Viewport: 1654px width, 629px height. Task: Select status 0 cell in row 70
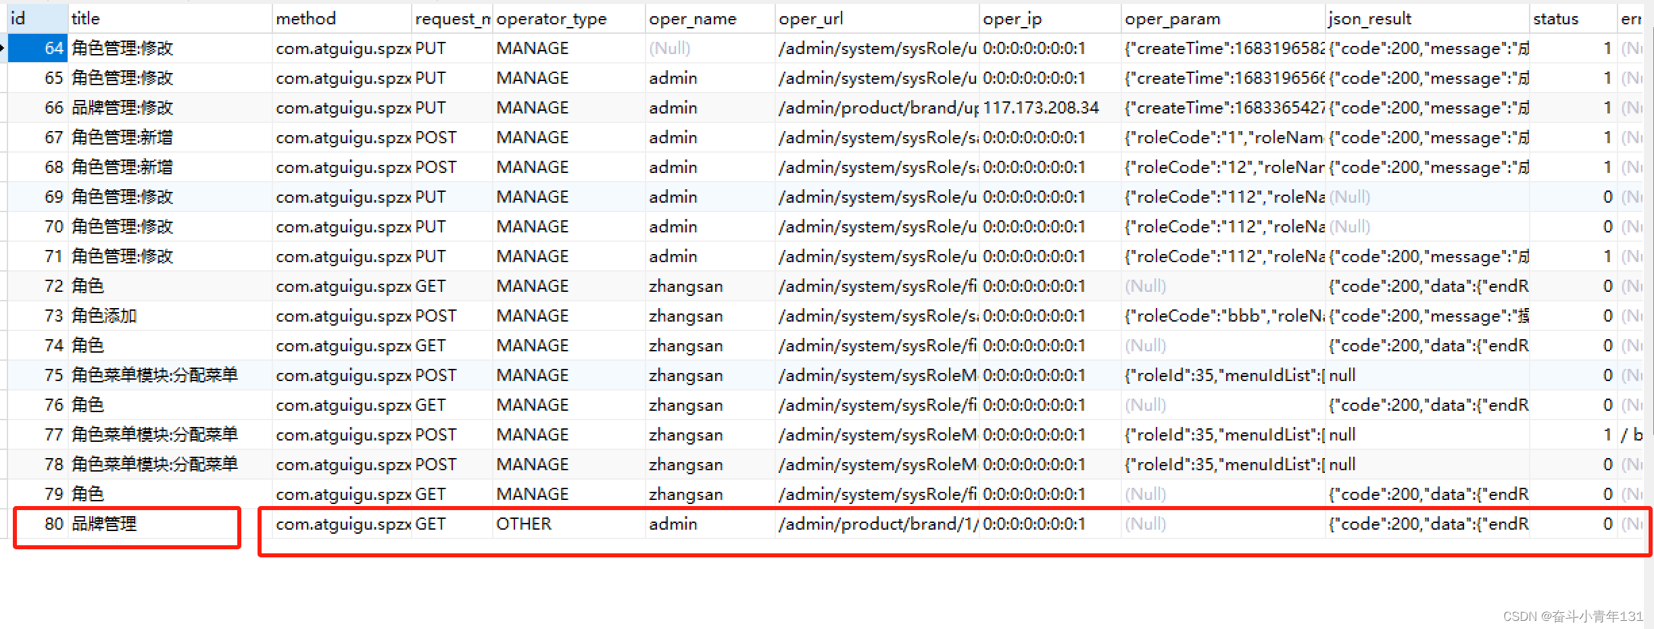pyautogui.click(x=1573, y=227)
